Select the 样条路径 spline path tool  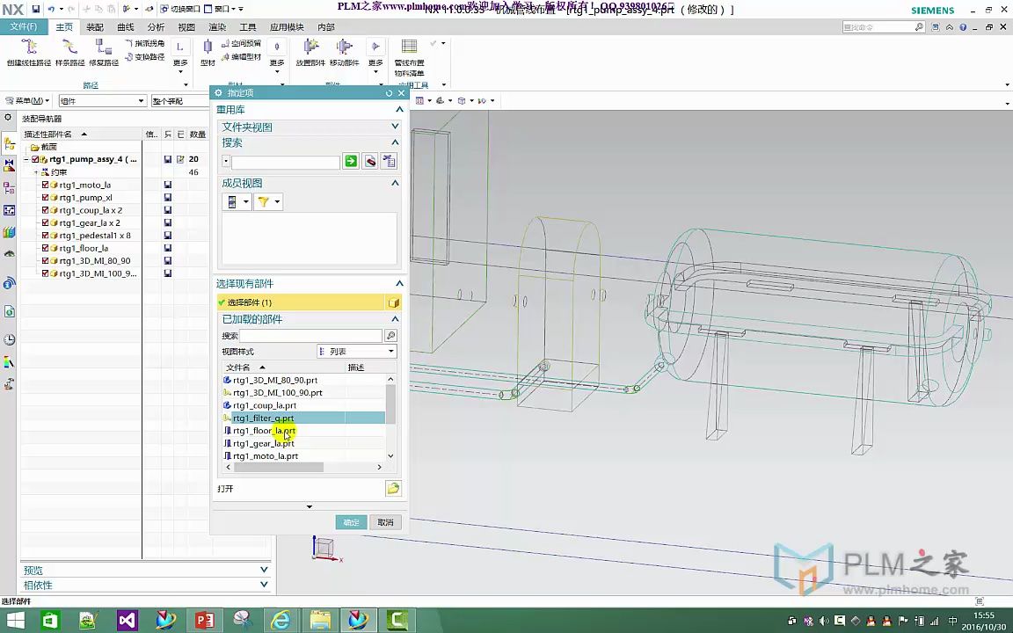point(69,50)
